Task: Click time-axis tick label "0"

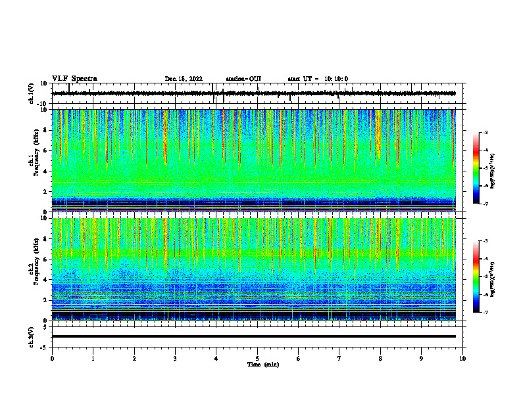Action: click(x=52, y=359)
